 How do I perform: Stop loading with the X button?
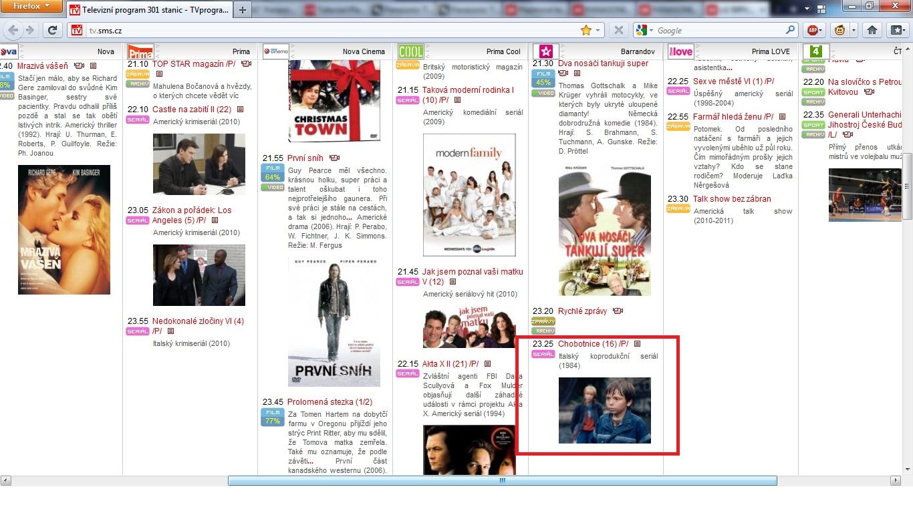618,30
